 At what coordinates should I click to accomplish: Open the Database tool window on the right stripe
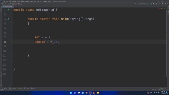click(x=168, y=13)
